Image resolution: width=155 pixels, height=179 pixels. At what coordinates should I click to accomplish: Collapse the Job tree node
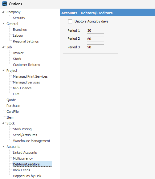coord(3,47)
